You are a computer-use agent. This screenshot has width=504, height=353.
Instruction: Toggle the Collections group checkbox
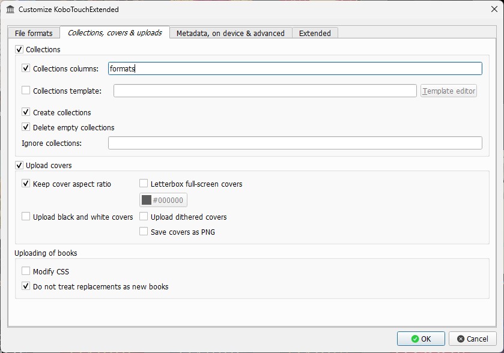(19, 49)
